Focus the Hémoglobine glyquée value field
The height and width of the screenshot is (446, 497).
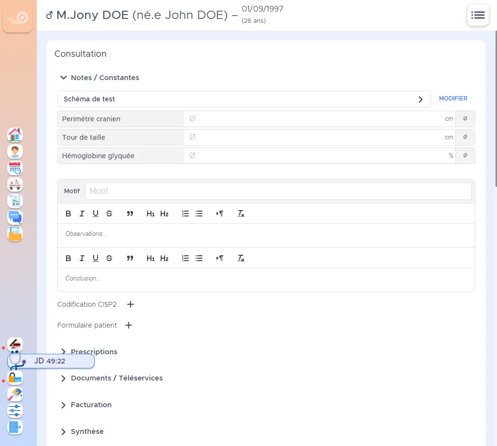coord(319,156)
